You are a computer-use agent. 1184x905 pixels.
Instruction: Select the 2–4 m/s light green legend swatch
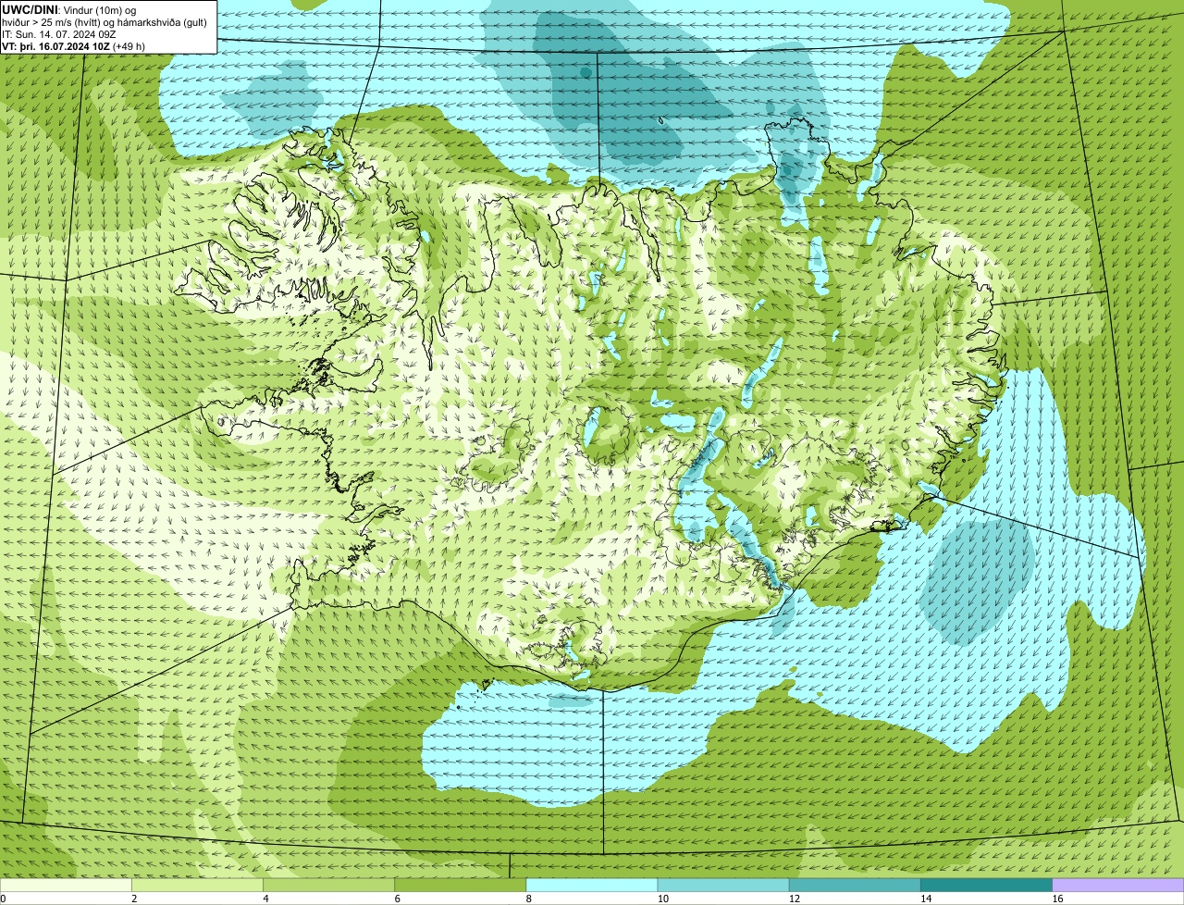[x=198, y=886]
